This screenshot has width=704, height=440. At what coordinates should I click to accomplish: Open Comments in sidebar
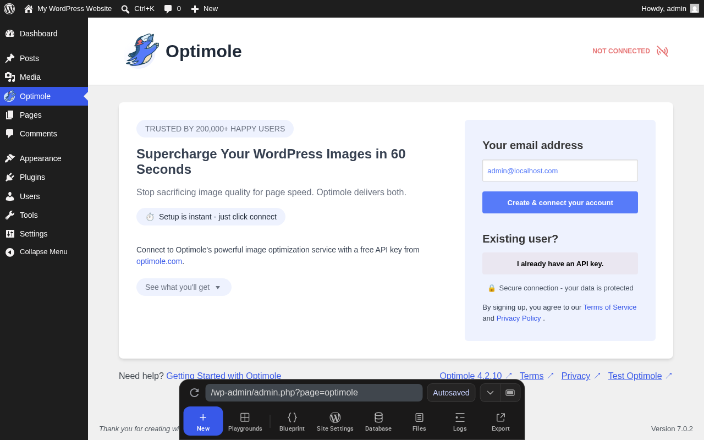point(44,134)
